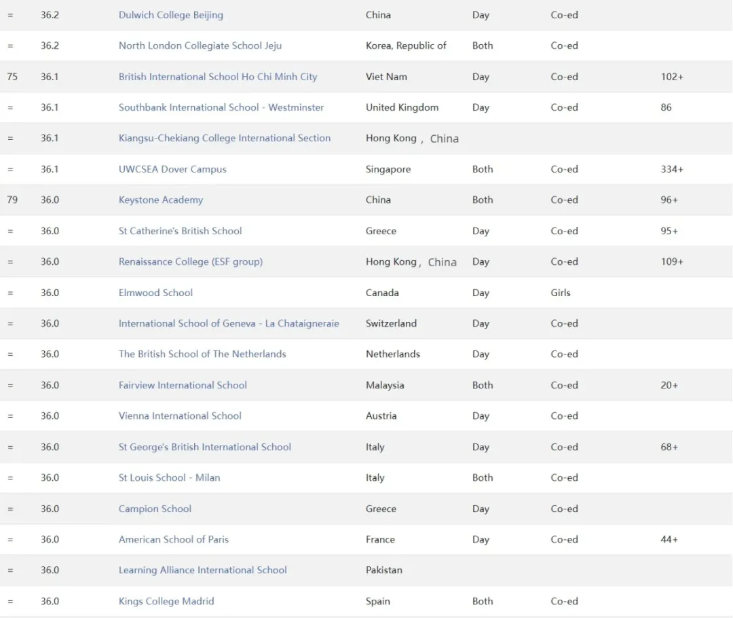Open the Elmwood School link
The image size is (733, 618).
[x=155, y=293]
